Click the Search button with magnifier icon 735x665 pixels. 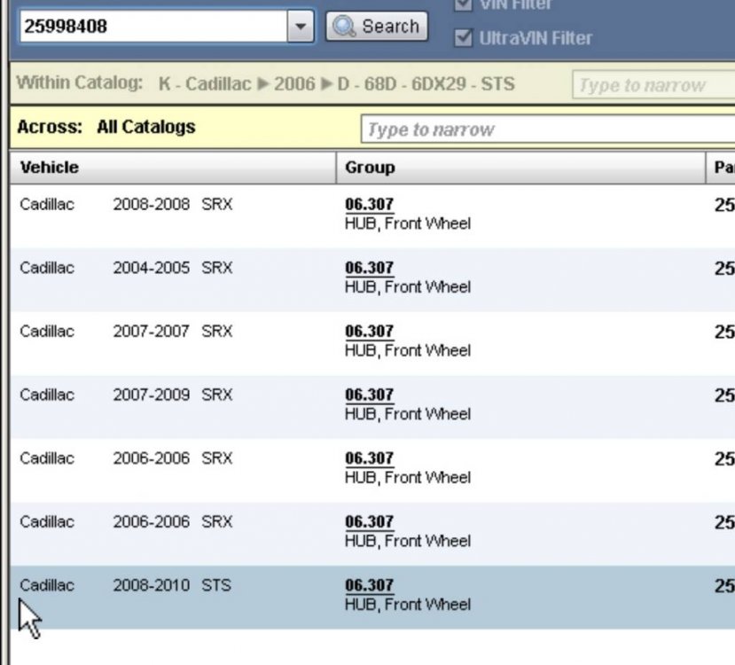click(x=377, y=26)
